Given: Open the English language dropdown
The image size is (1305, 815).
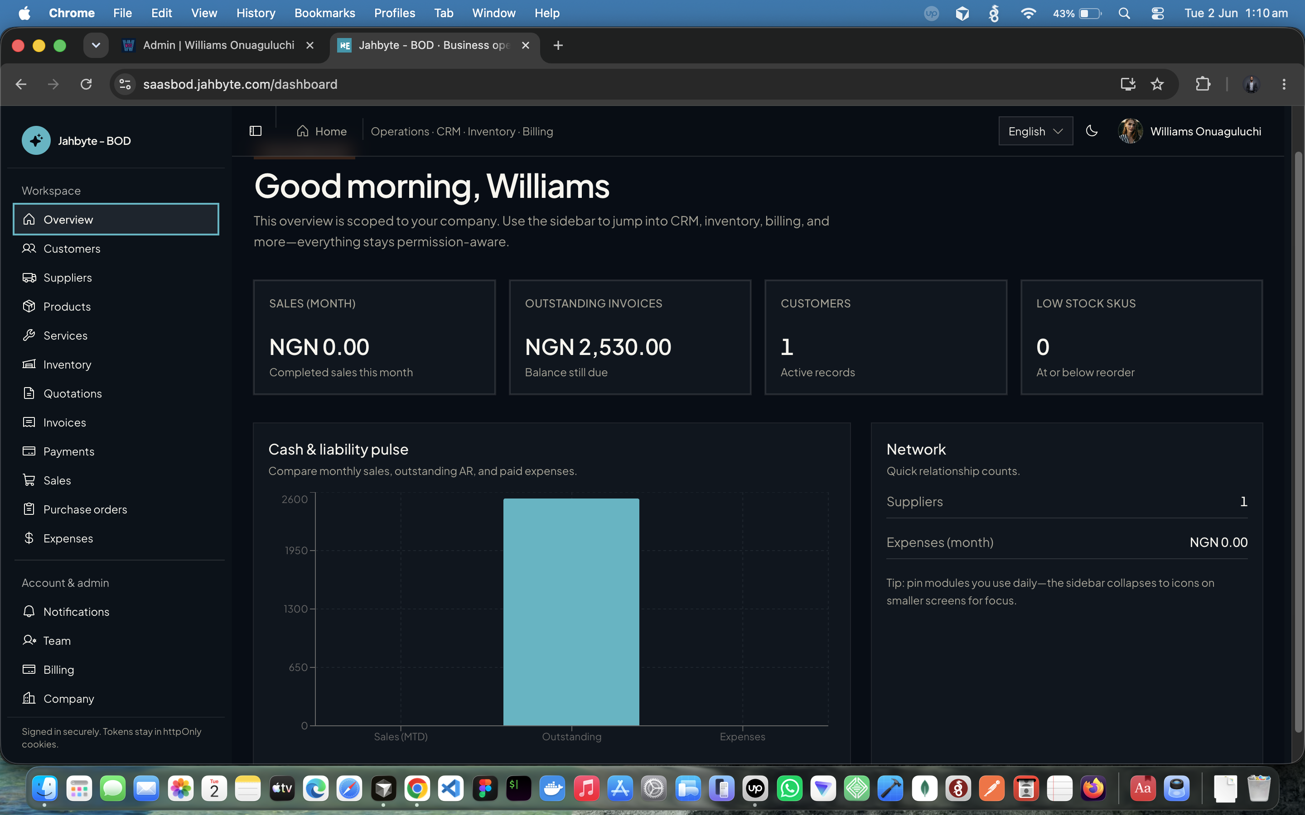Looking at the screenshot, I should pos(1035,131).
